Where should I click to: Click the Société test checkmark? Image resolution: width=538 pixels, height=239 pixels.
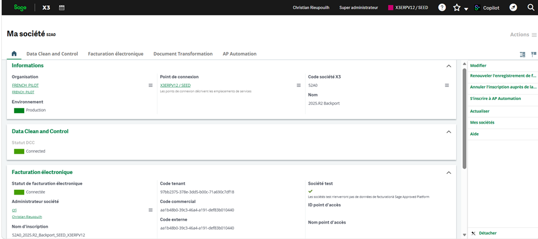310,191
